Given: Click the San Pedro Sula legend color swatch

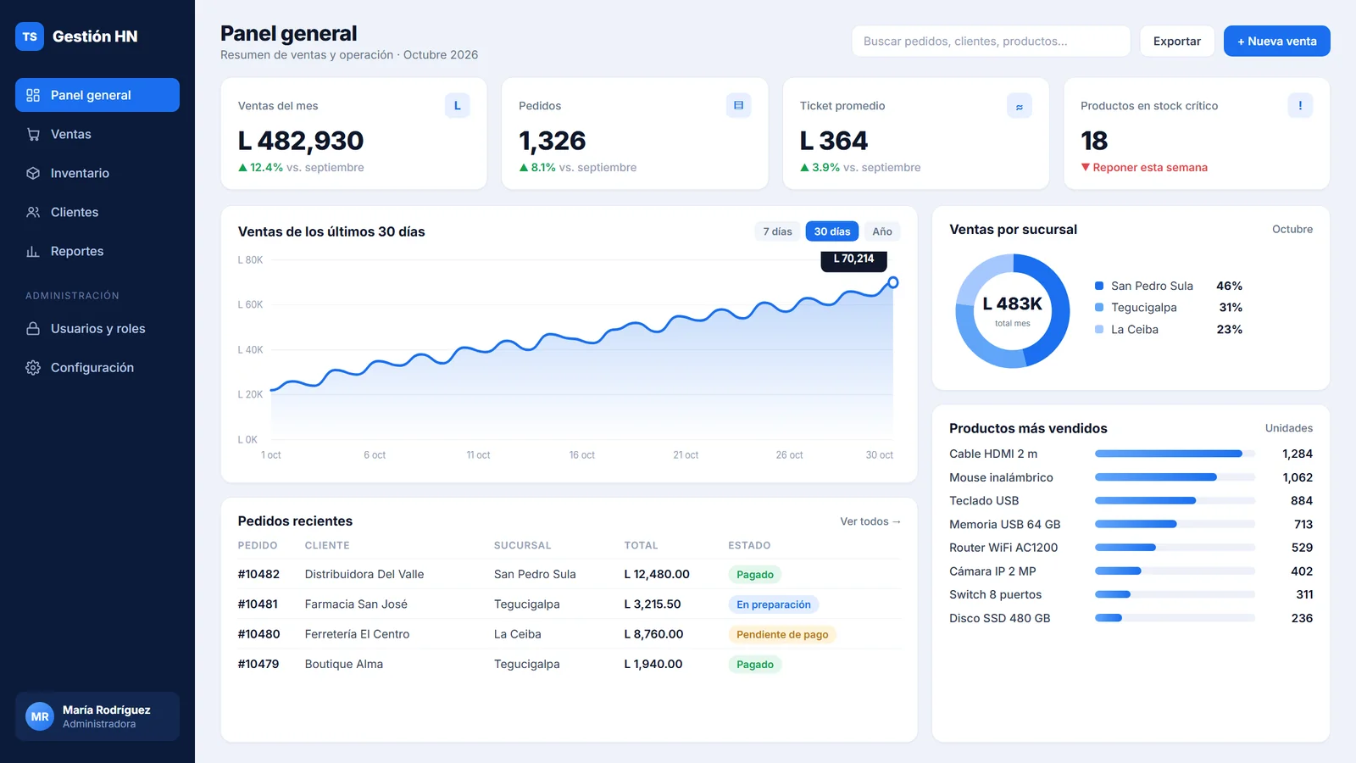Looking at the screenshot, I should [1099, 286].
